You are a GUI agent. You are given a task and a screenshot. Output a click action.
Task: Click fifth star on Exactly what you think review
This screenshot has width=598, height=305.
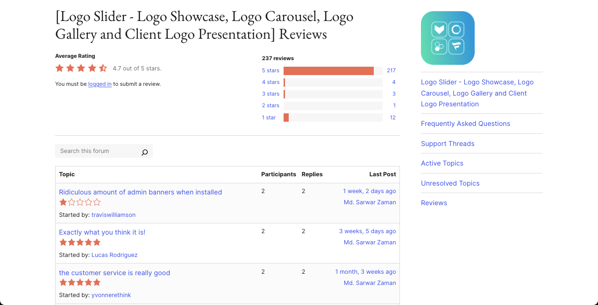tap(97, 242)
